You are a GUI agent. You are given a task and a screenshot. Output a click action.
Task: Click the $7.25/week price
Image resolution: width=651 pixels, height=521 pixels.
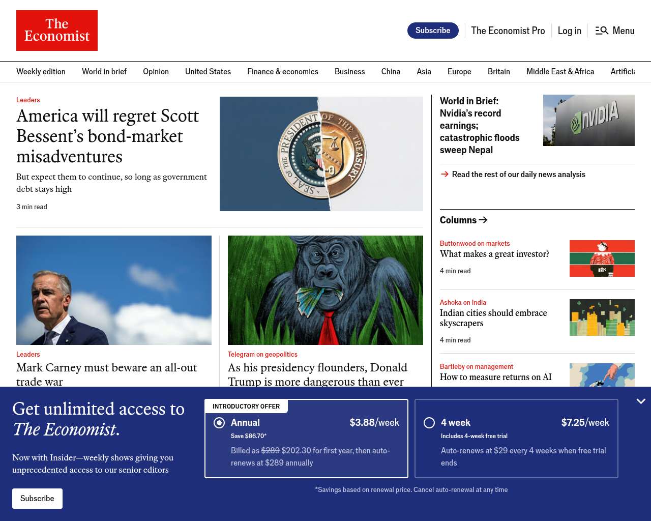click(585, 423)
